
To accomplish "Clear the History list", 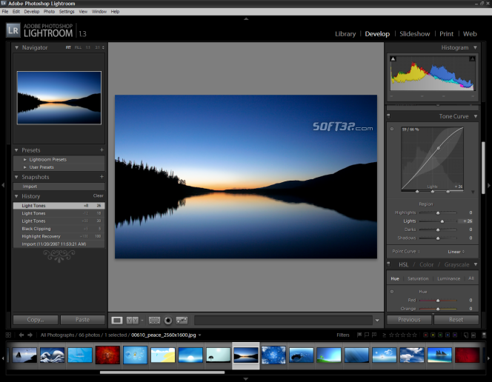I will pyautogui.click(x=99, y=196).
